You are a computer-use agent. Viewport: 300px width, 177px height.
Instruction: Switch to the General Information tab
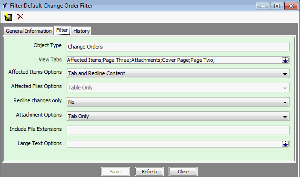[x=29, y=31]
